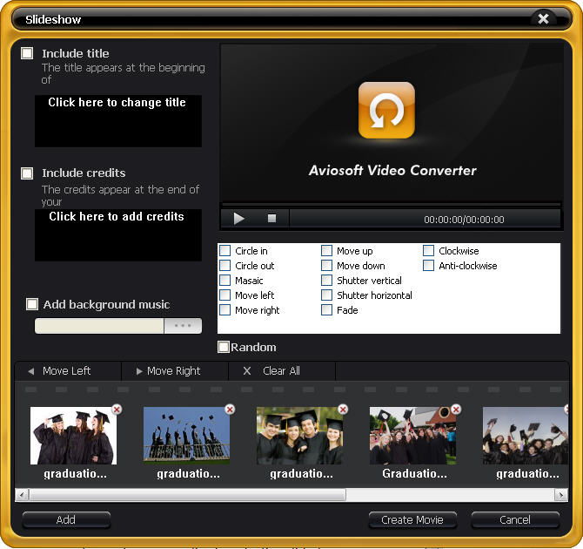The image size is (583, 549).
Task: Play the slideshow preview
Action: click(x=238, y=218)
